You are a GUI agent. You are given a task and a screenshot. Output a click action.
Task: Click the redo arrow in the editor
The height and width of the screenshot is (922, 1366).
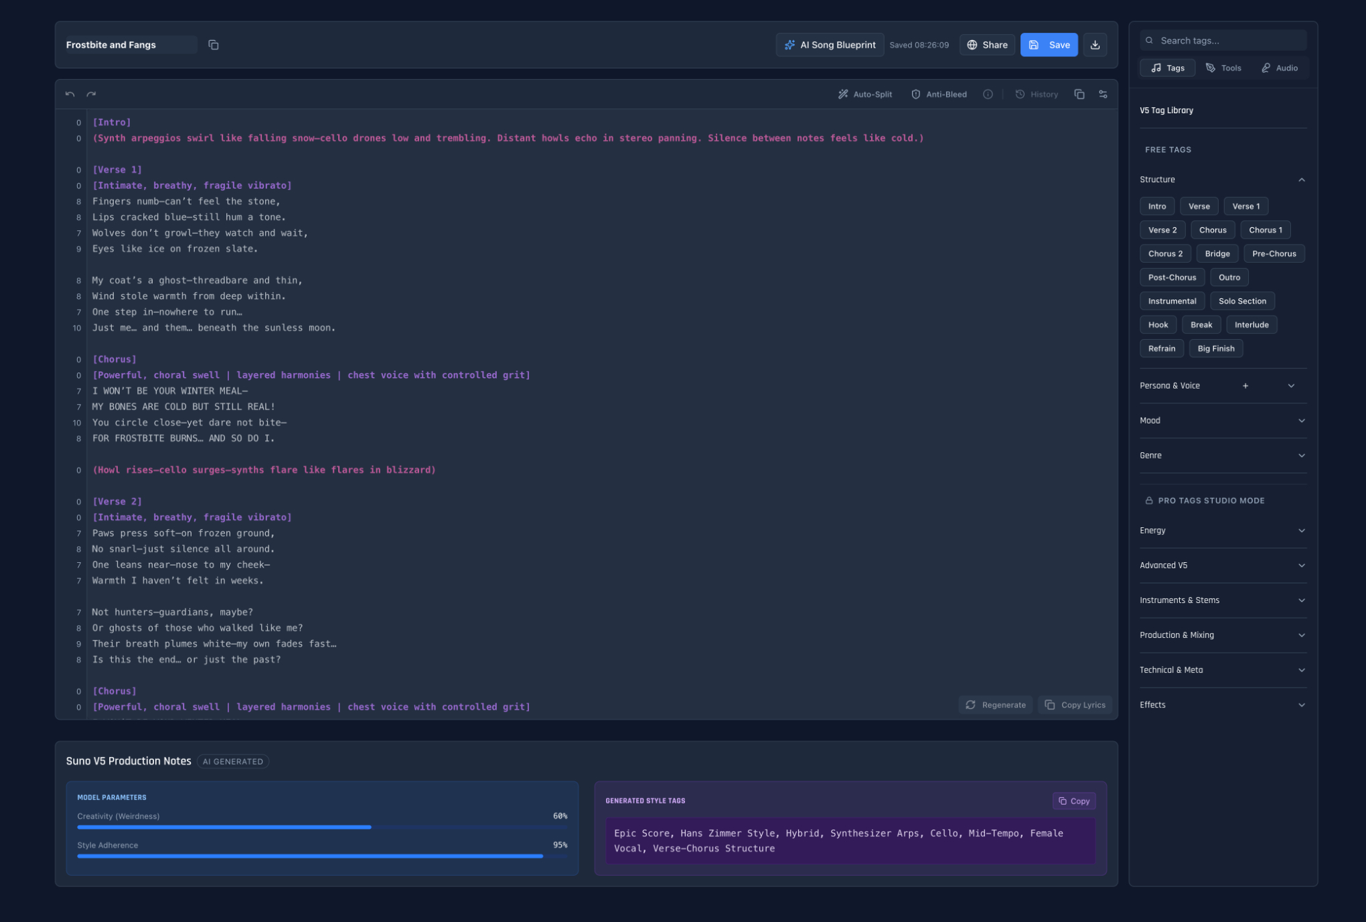click(x=91, y=94)
